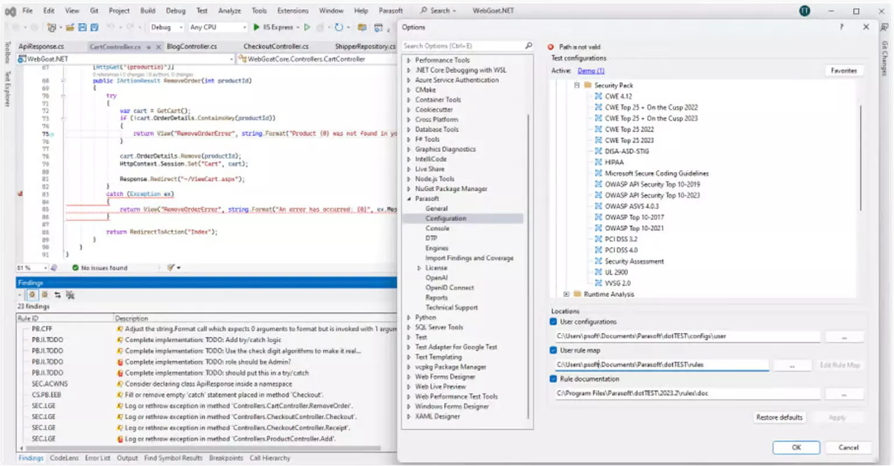
Task: Click the first sun-shaped Findings toolbar icon
Action: click(x=32, y=295)
